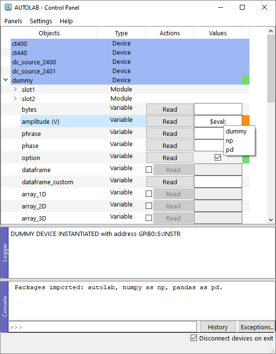Open the Settings menu

(41, 21)
